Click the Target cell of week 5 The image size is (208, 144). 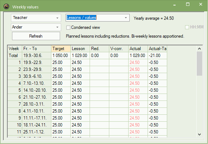tap(61, 90)
